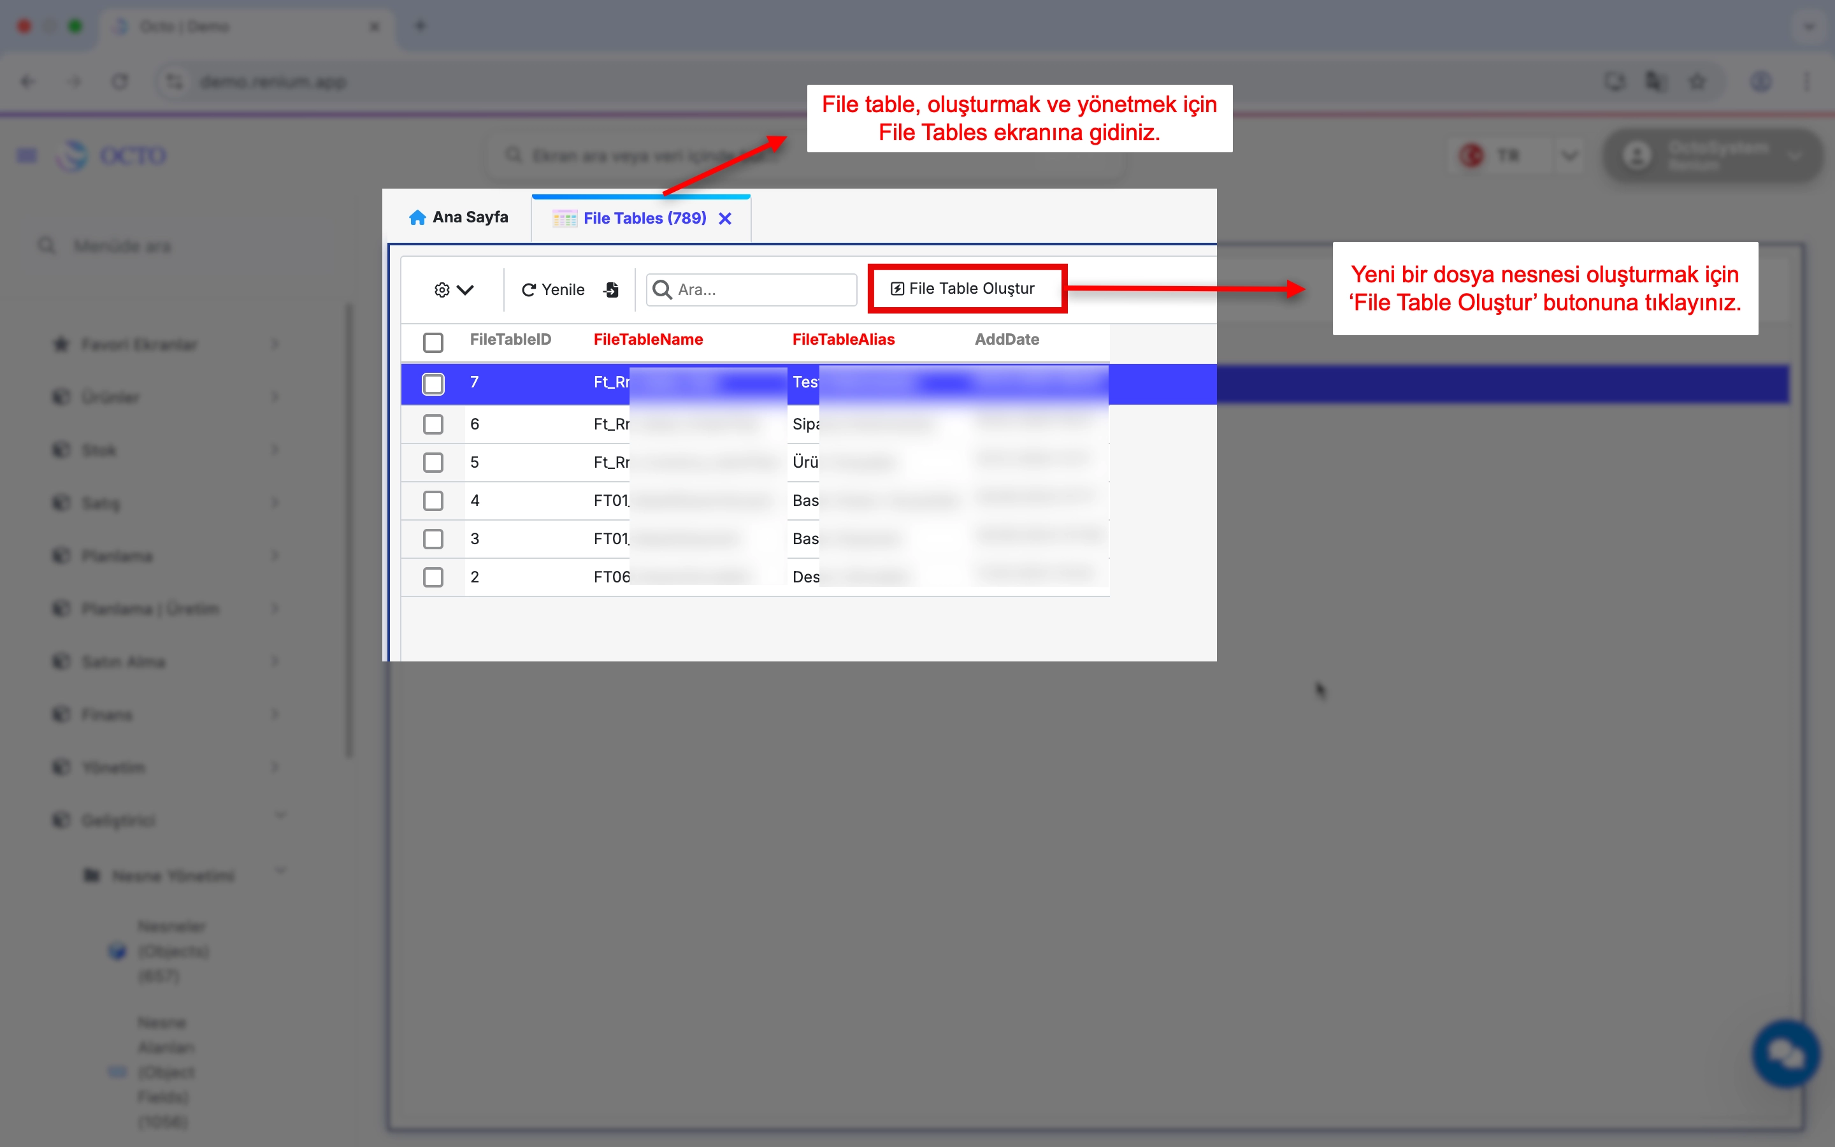Check the checkbox of row FileTableID 7
Image resolution: width=1835 pixels, height=1147 pixels.
coord(433,384)
